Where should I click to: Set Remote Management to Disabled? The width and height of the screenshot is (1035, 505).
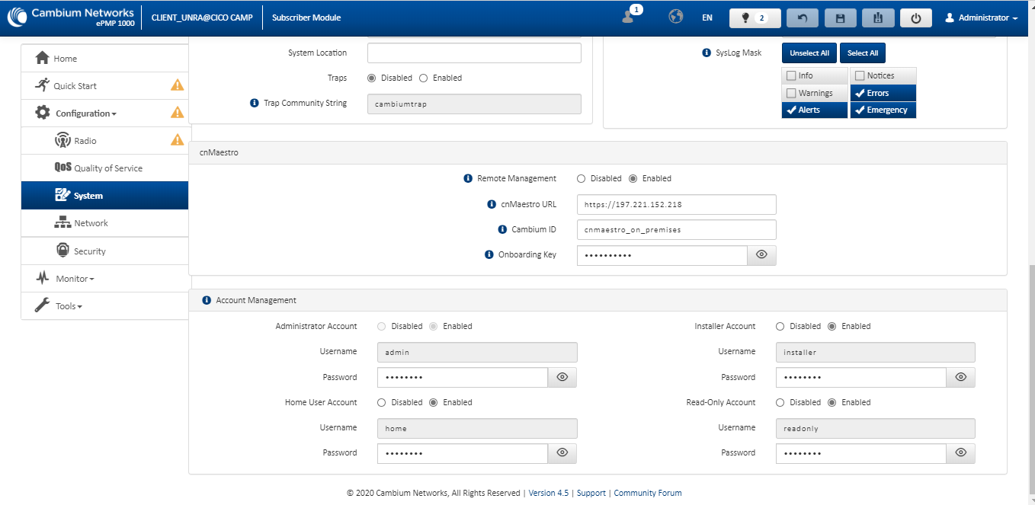(582, 178)
